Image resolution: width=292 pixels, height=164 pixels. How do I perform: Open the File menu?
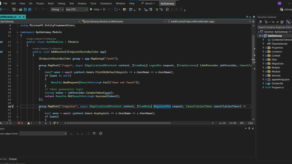pyautogui.click(x=5, y=3)
